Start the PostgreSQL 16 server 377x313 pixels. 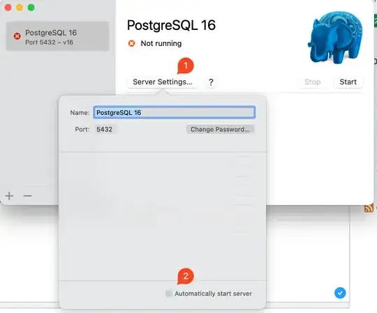coord(348,82)
